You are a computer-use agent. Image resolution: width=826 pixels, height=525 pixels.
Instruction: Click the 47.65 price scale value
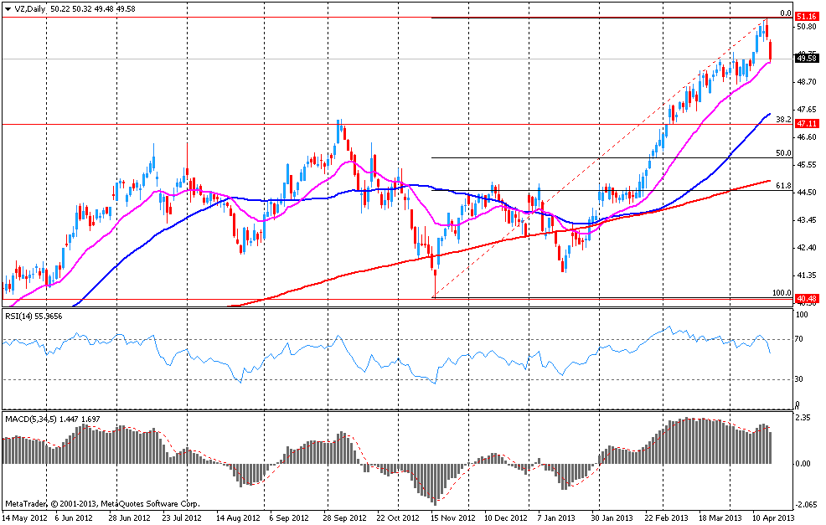tap(807, 109)
